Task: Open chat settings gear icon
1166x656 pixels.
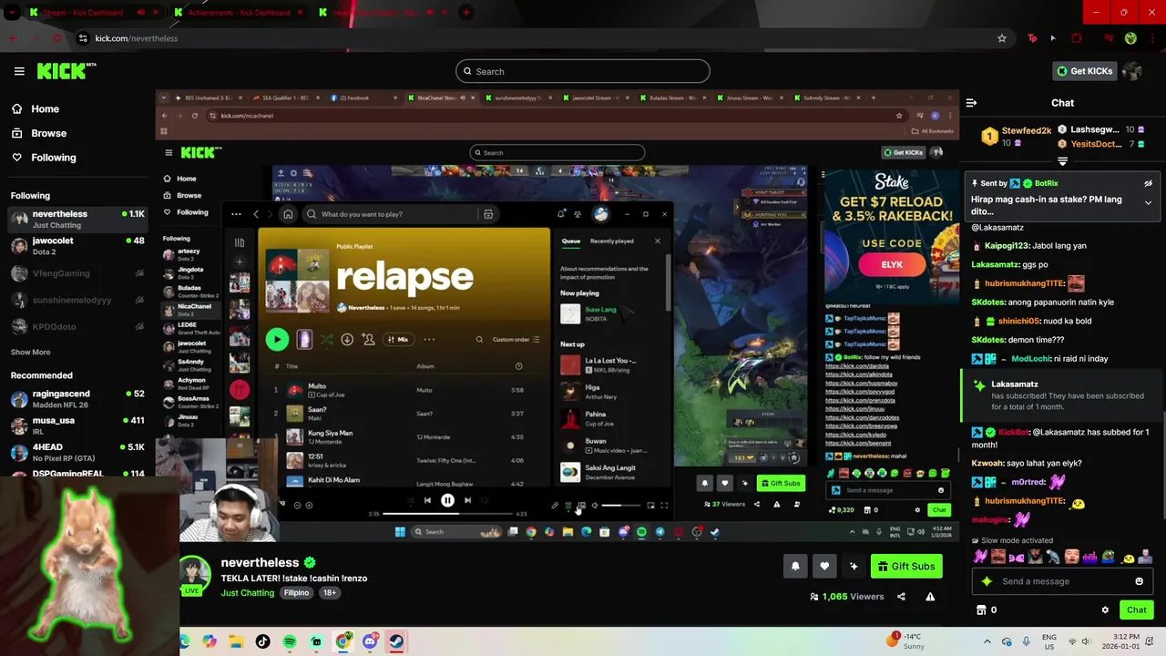Action: (1105, 610)
